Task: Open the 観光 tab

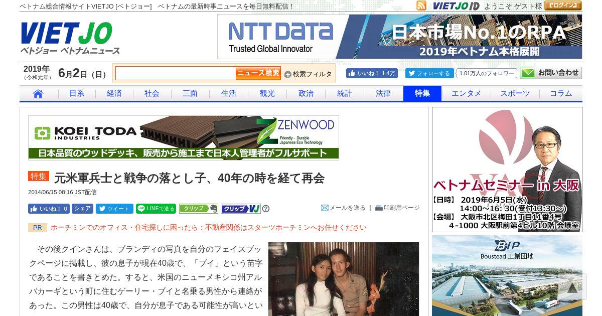Action: (267, 94)
